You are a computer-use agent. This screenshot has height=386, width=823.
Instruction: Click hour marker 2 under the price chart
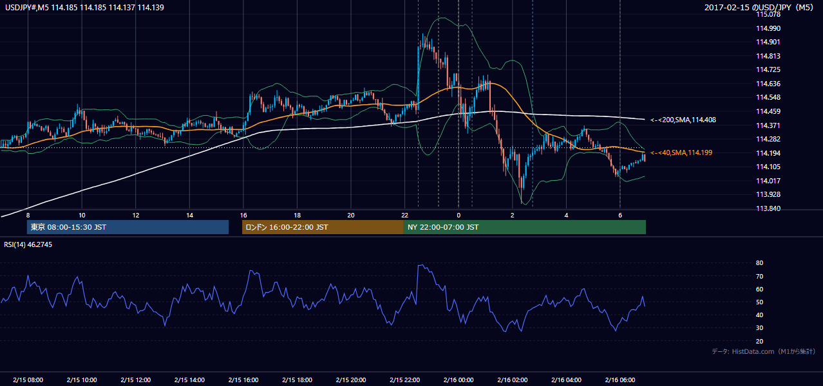click(512, 214)
